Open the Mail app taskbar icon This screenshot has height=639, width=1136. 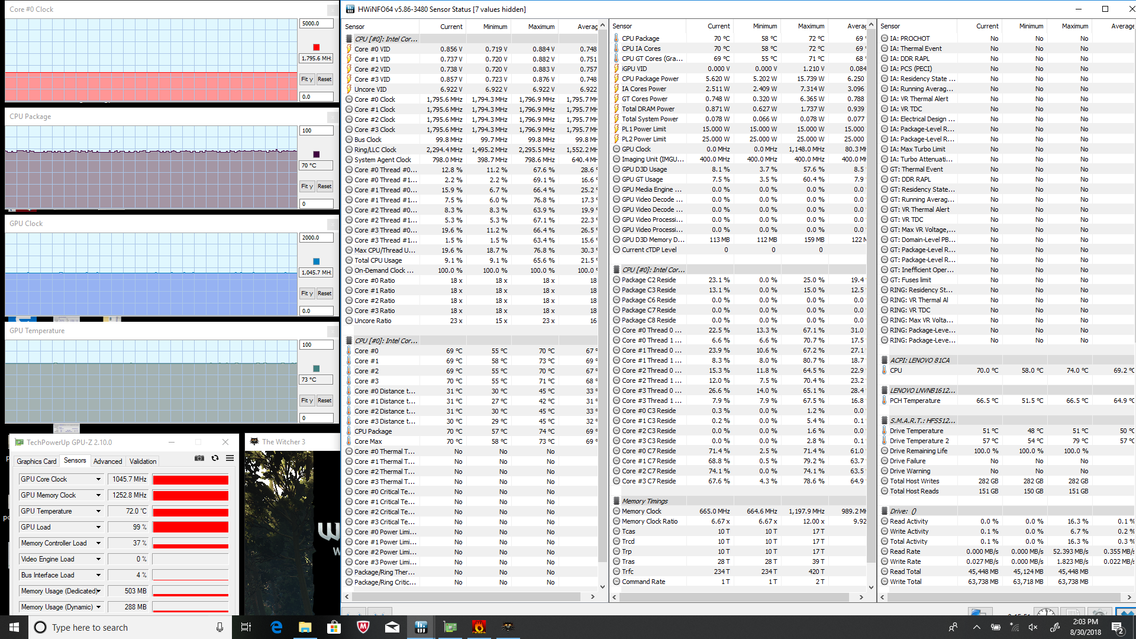point(392,627)
